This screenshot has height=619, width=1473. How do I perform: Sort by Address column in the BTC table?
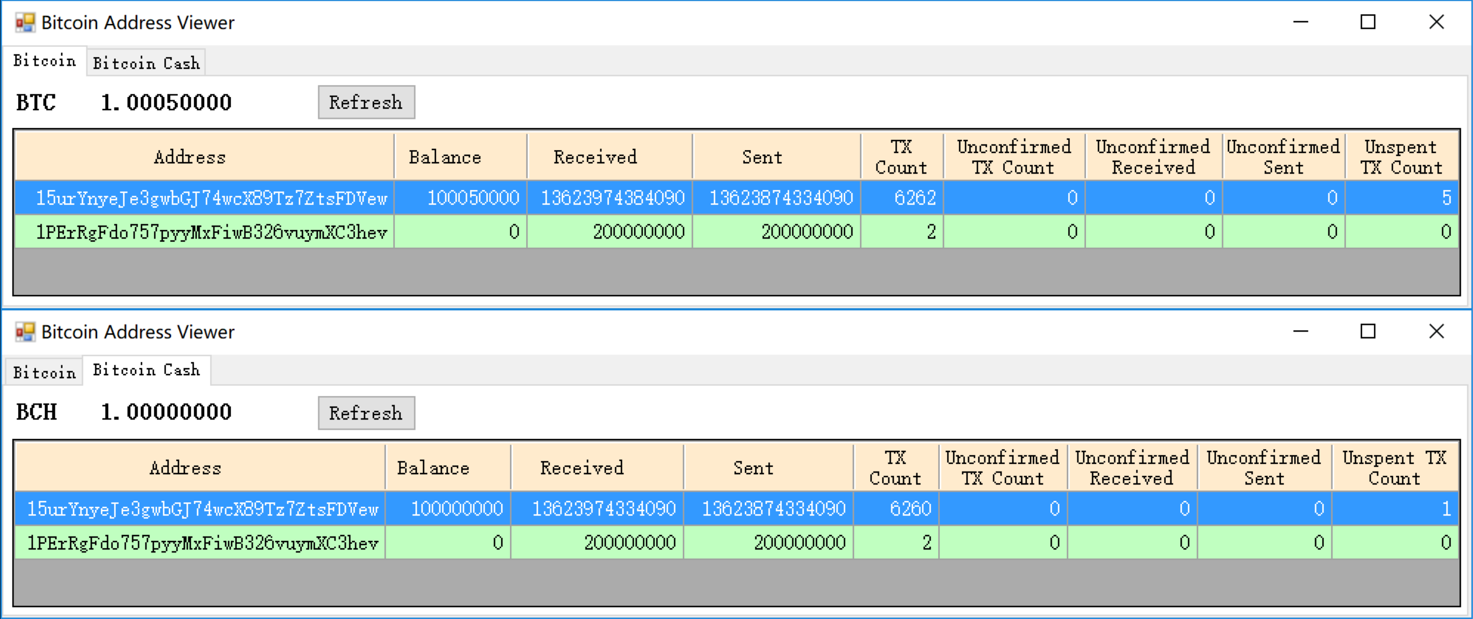pos(205,157)
